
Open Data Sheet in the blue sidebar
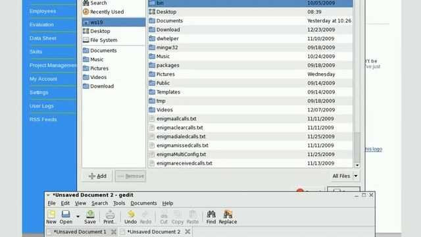click(43, 38)
